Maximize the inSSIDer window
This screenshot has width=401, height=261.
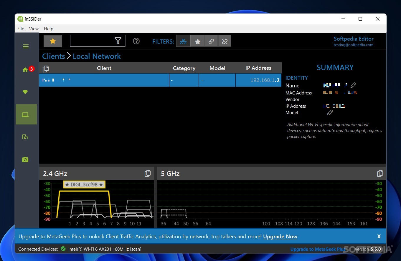pos(360,19)
